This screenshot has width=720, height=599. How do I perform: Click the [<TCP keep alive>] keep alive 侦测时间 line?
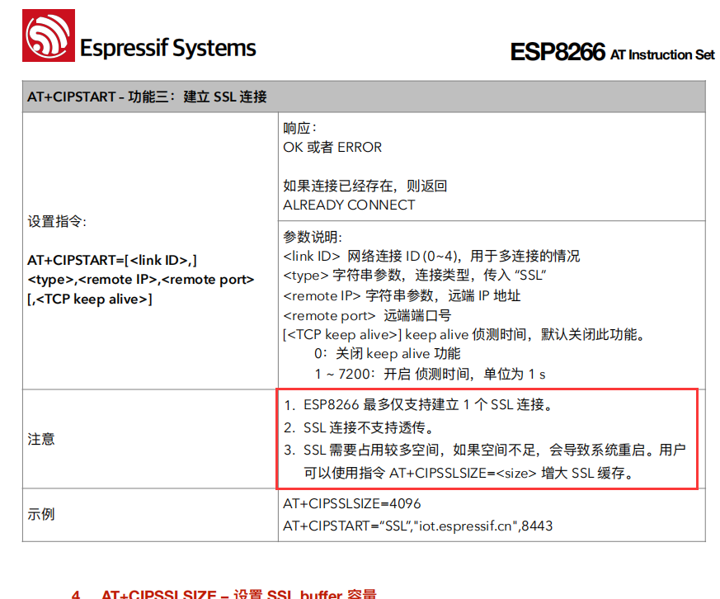point(464,334)
